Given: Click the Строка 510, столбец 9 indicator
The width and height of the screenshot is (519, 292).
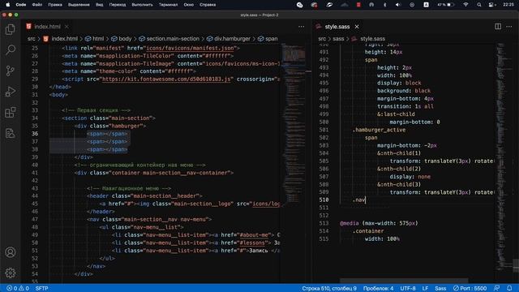Looking at the screenshot, I should click(x=329, y=289).
